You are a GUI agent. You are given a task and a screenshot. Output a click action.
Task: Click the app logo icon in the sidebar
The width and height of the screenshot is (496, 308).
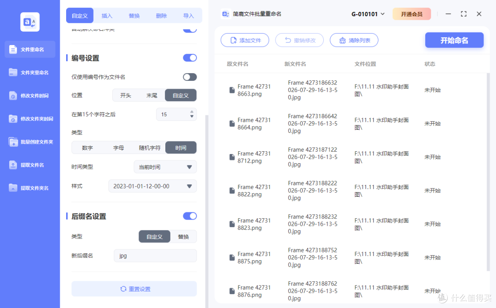(30, 22)
